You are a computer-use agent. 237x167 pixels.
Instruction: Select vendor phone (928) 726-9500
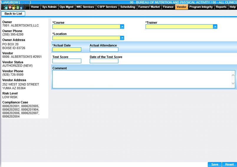13,75
